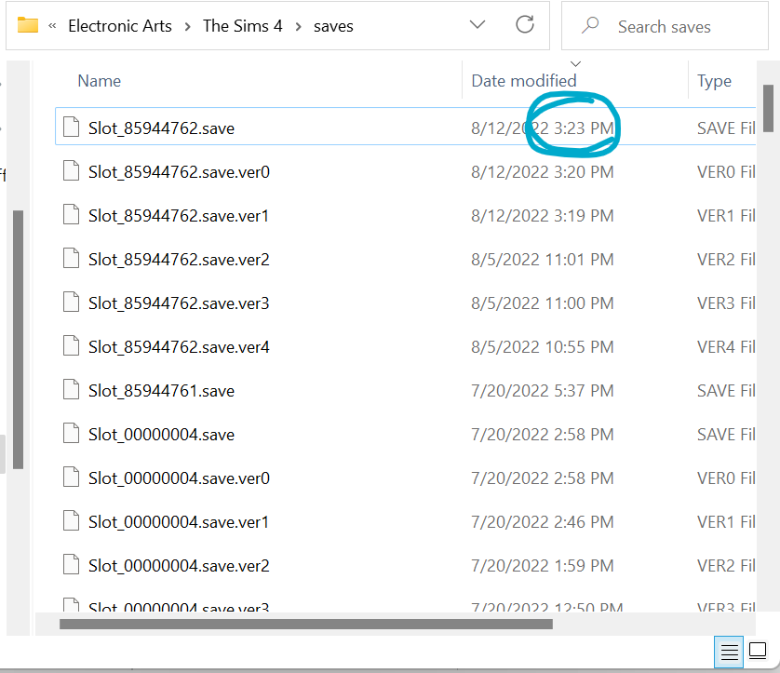Navigate to Electronic Arts folder in breadcrumb
780x673 pixels.
click(x=120, y=26)
